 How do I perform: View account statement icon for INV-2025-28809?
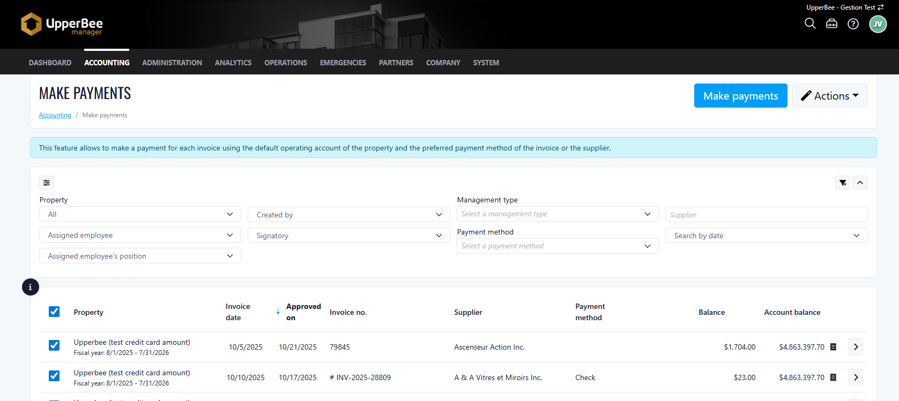coord(833,377)
